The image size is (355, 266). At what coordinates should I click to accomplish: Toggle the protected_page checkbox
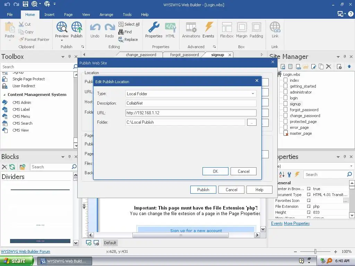[286, 121]
